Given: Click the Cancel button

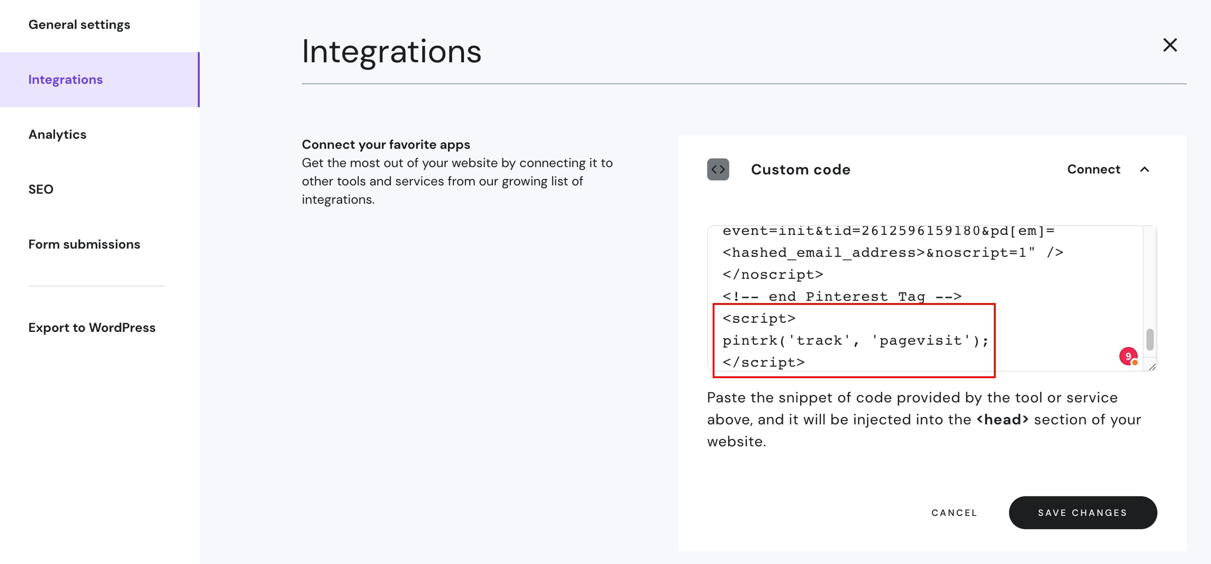Looking at the screenshot, I should [x=954, y=512].
